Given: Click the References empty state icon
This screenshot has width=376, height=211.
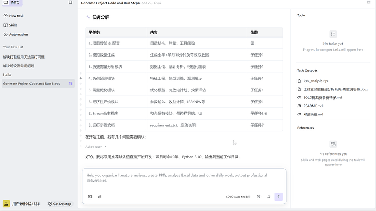Looking at the screenshot, I should [333, 144].
